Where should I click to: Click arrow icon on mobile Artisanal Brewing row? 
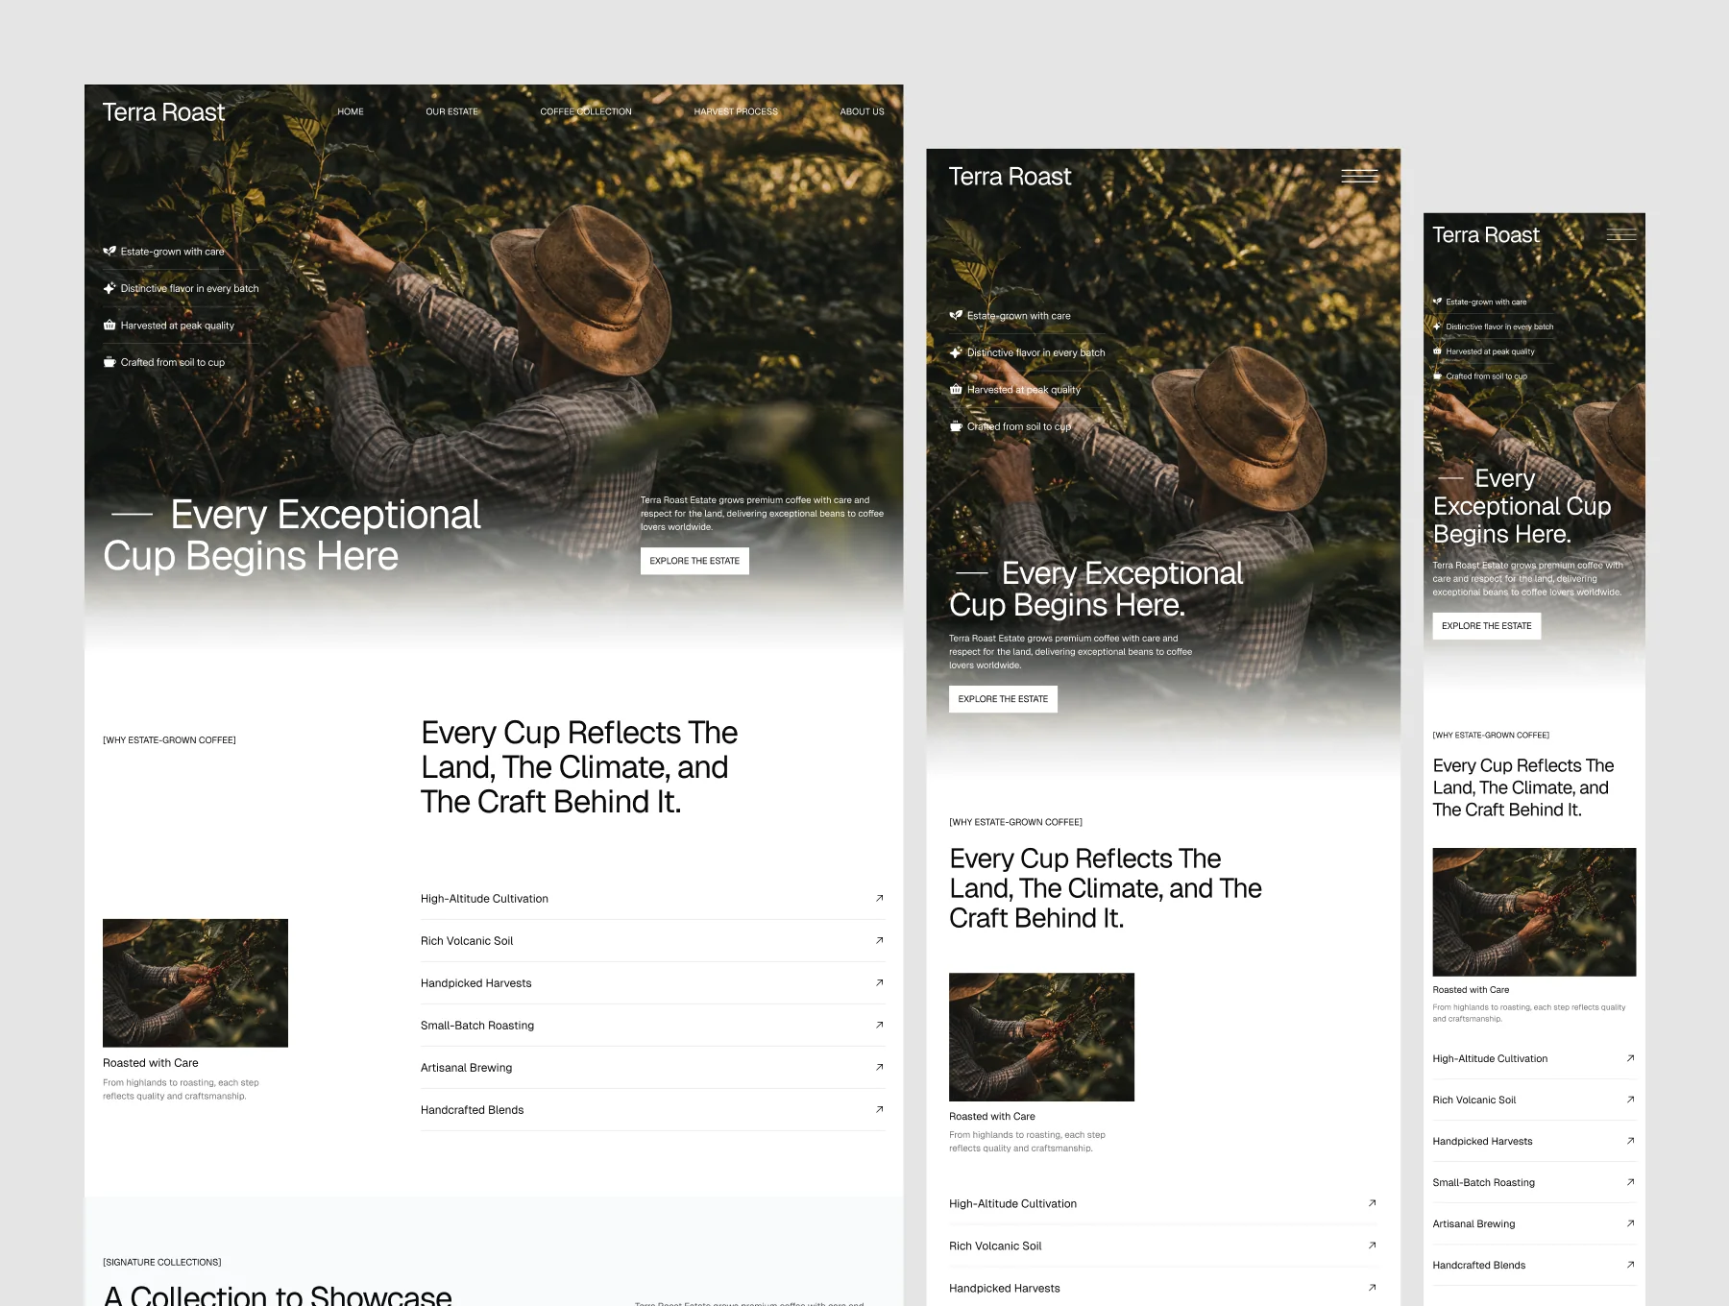(x=1630, y=1223)
